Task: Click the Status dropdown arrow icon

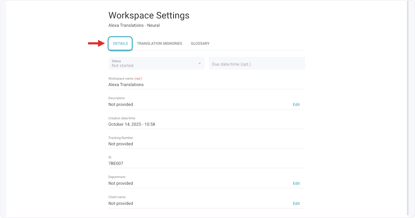Action: (199, 63)
